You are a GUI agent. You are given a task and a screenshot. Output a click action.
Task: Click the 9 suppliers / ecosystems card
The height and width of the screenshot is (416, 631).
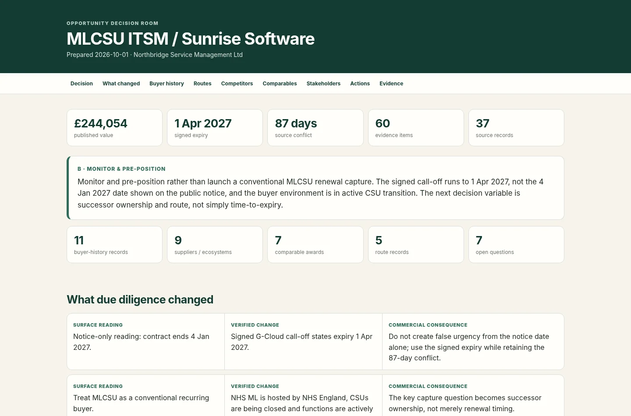tap(215, 244)
